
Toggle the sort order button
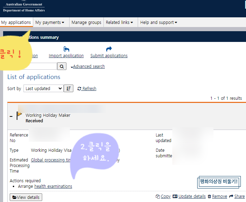[69, 88]
